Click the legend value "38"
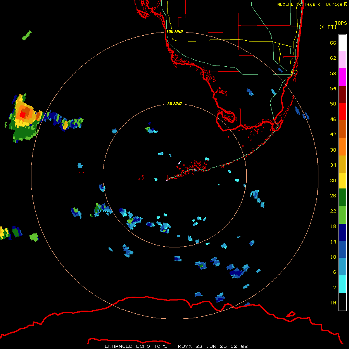The image size is (349, 349). [x=333, y=150]
